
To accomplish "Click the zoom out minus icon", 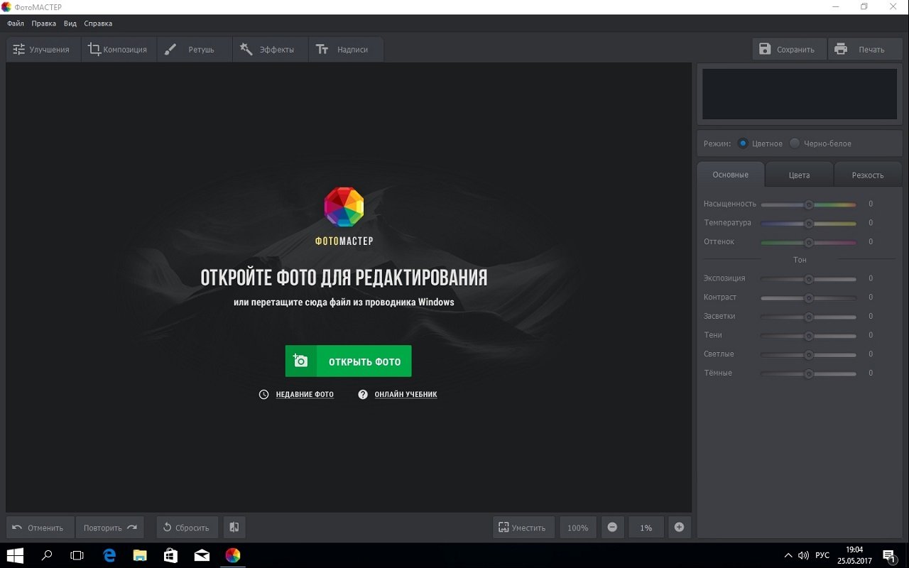I will [612, 528].
